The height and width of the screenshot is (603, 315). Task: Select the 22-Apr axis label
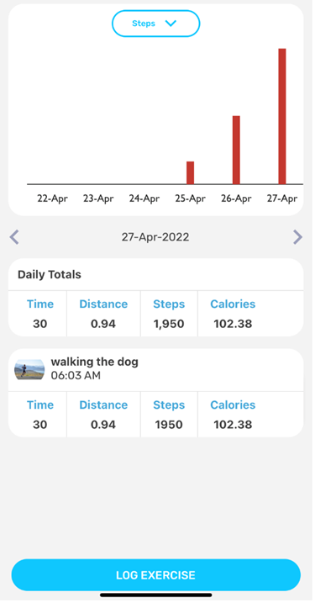(53, 198)
